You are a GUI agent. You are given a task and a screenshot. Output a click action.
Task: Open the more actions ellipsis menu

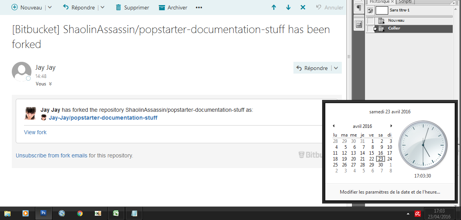[x=199, y=7]
